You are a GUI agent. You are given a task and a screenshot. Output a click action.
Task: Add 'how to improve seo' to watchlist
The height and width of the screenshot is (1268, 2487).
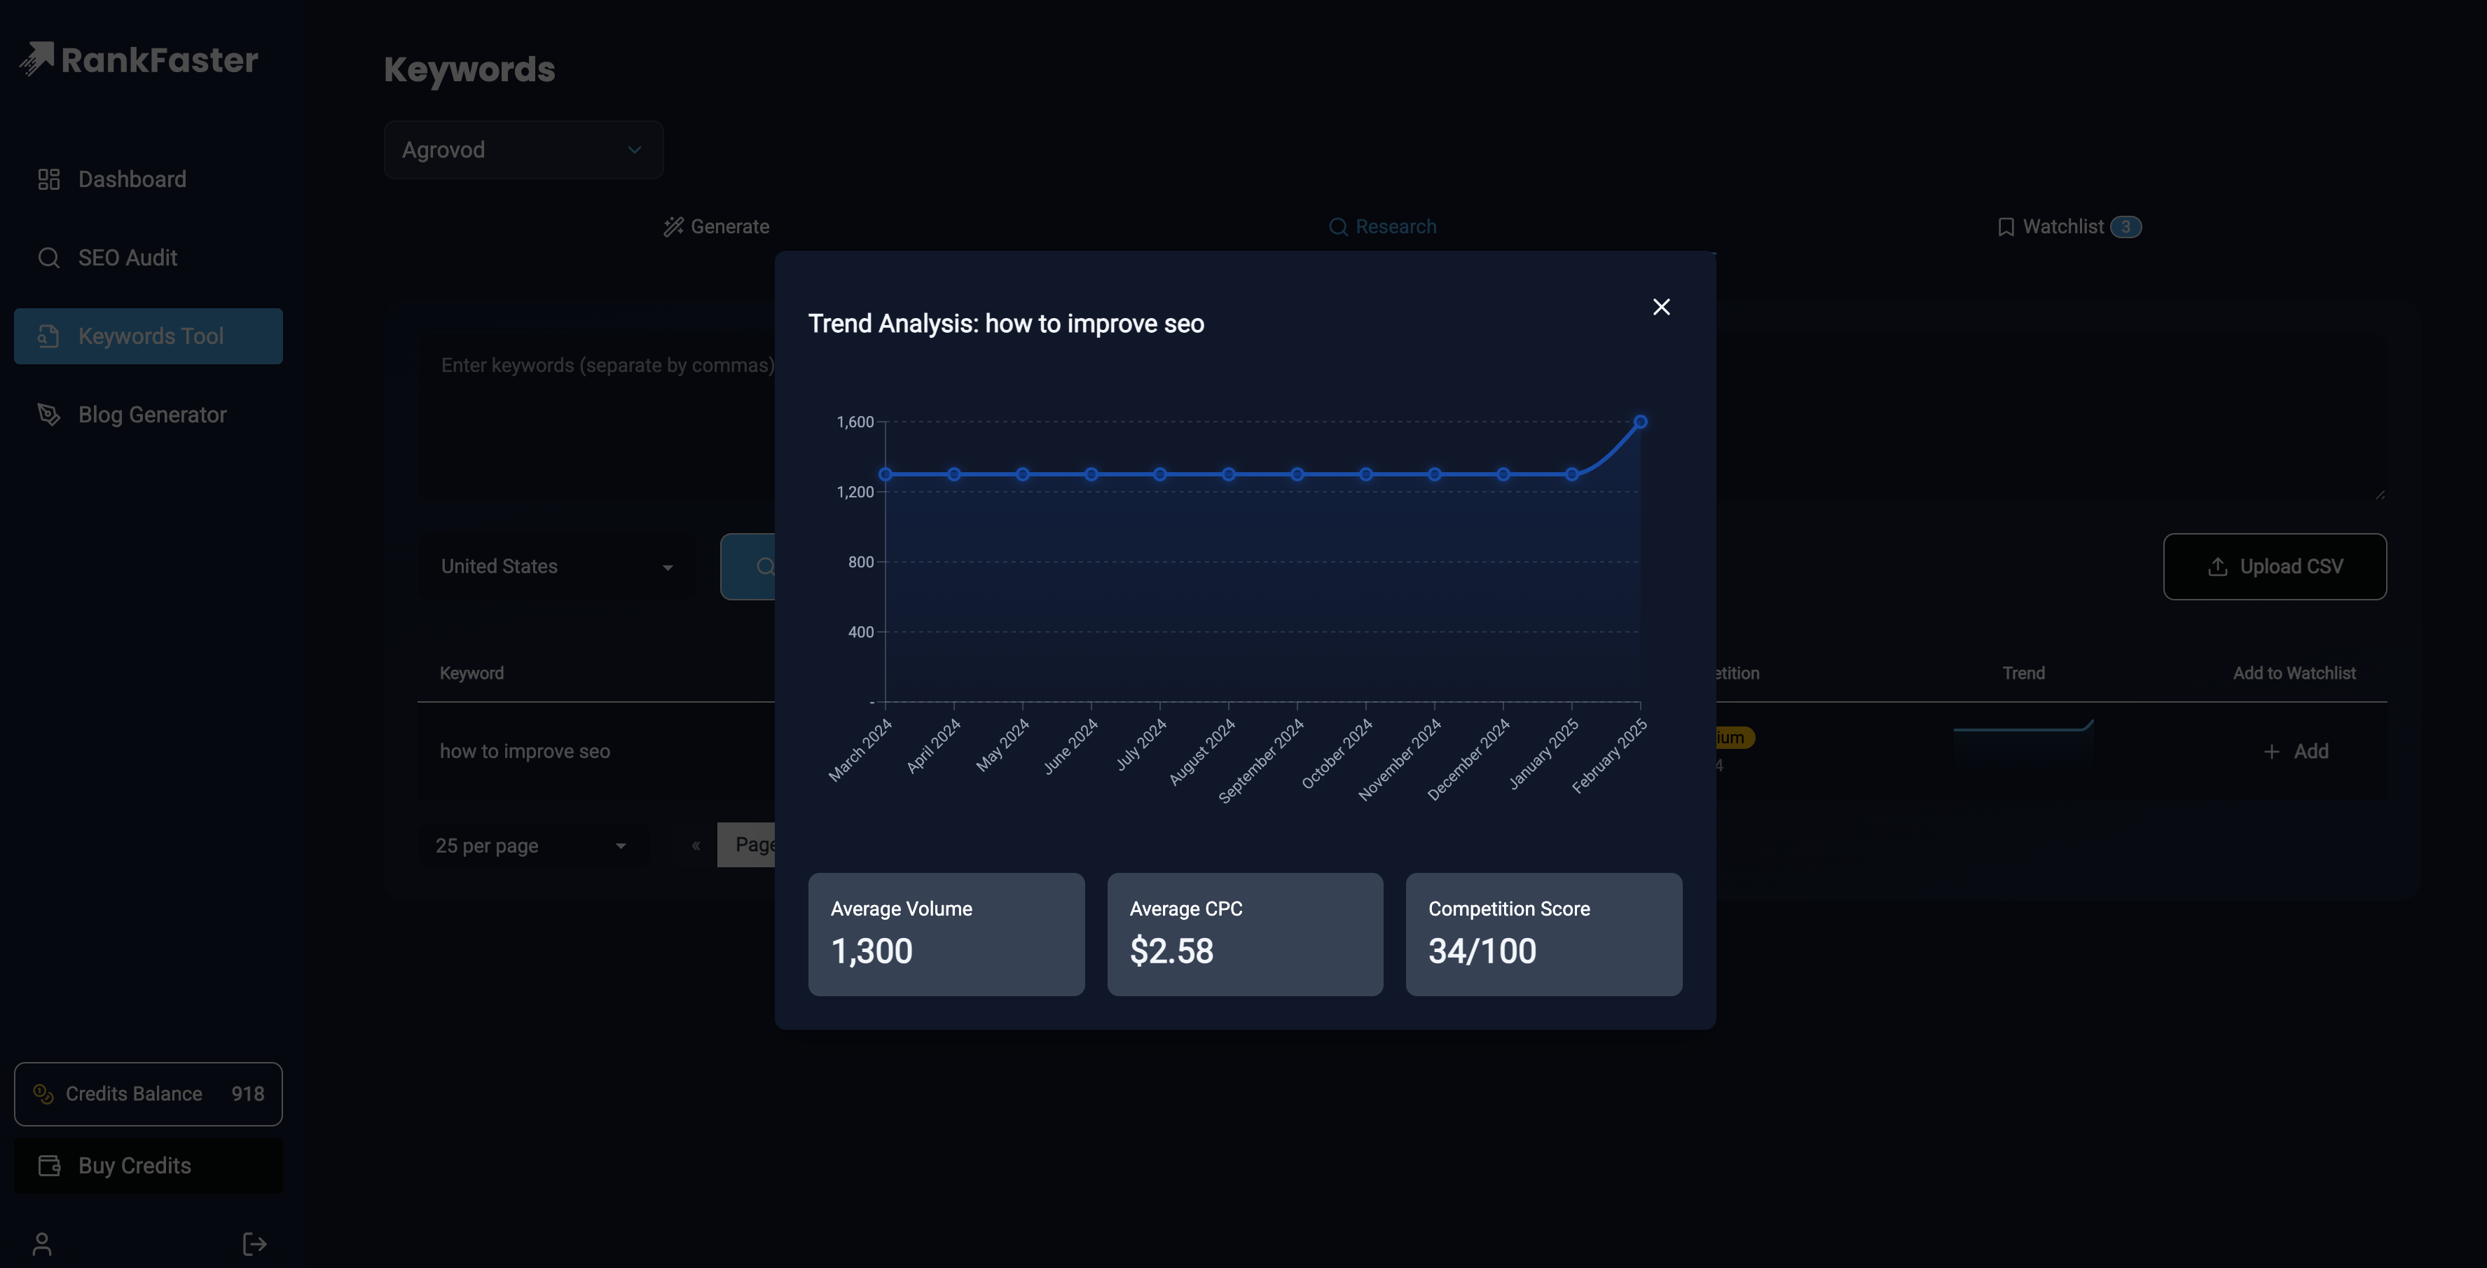[x=2296, y=751]
